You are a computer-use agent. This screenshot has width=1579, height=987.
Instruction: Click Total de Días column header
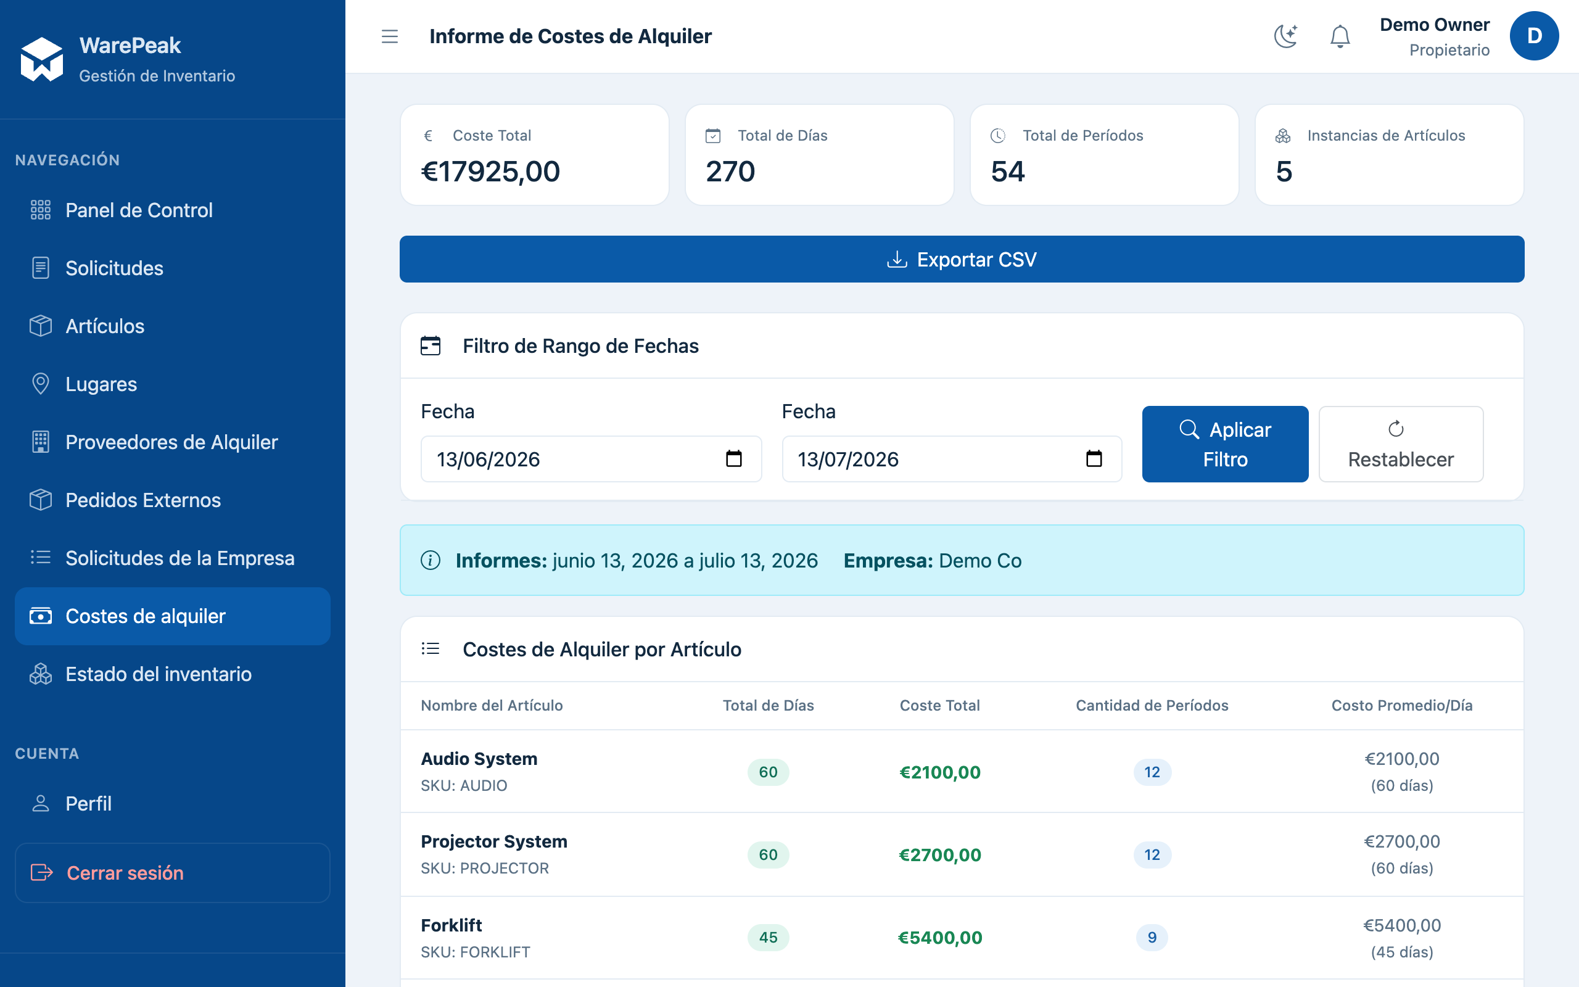[x=768, y=705]
